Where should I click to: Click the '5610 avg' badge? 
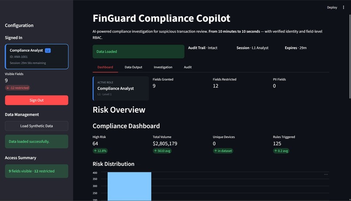click(x=162, y=151)
